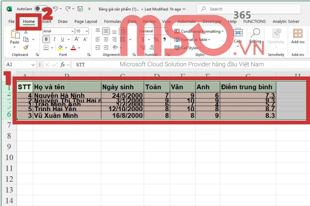Click the Increase Font Size icon
Viewport: 310px width, 206px height.
[77, 39]
